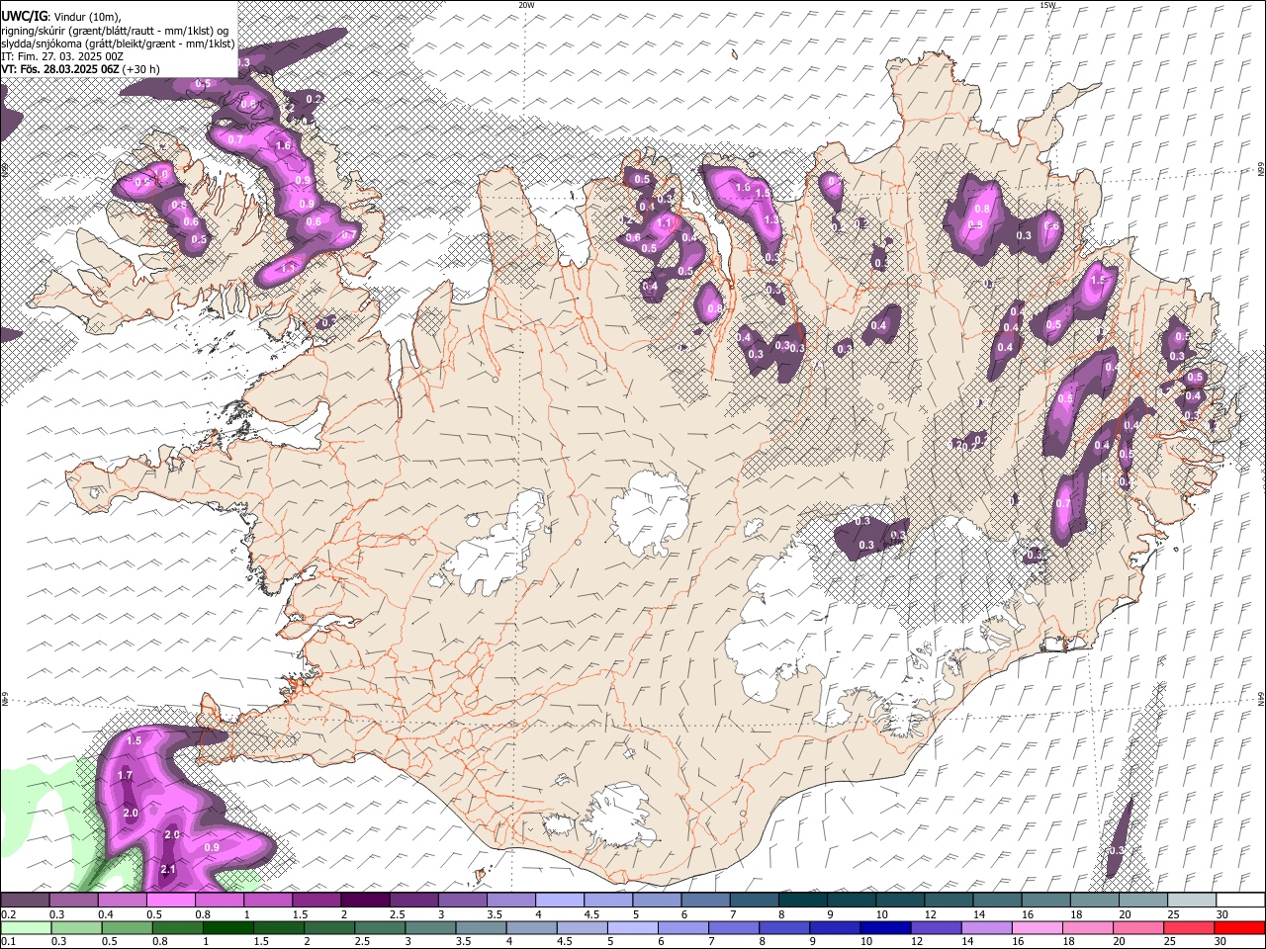Image resolution: width=1266 pixels, height=949 pixels.
Task: Click the '20W' longitude label
Action: click(526, 5)
